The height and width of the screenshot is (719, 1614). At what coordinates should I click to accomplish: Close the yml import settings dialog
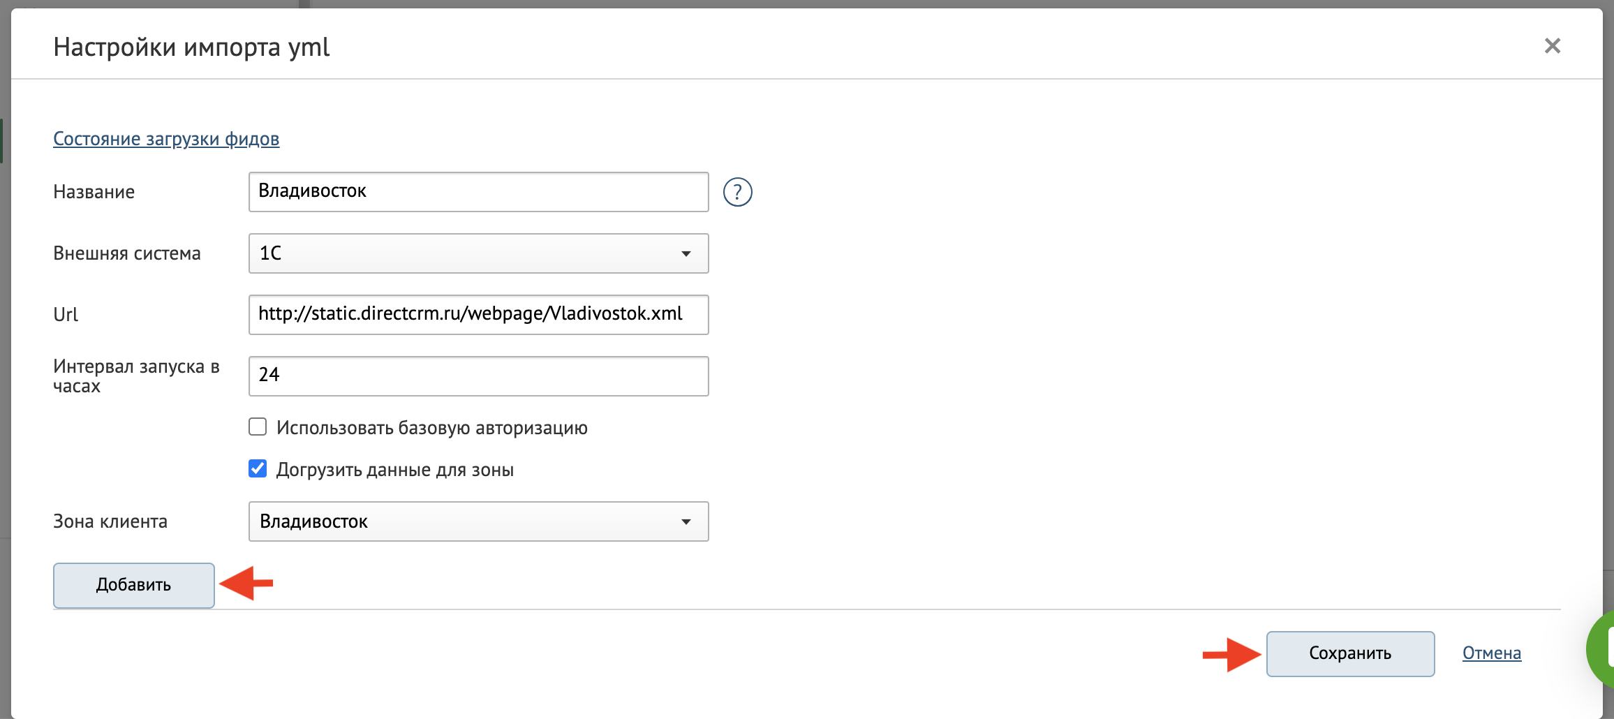tap(1553, 46)
